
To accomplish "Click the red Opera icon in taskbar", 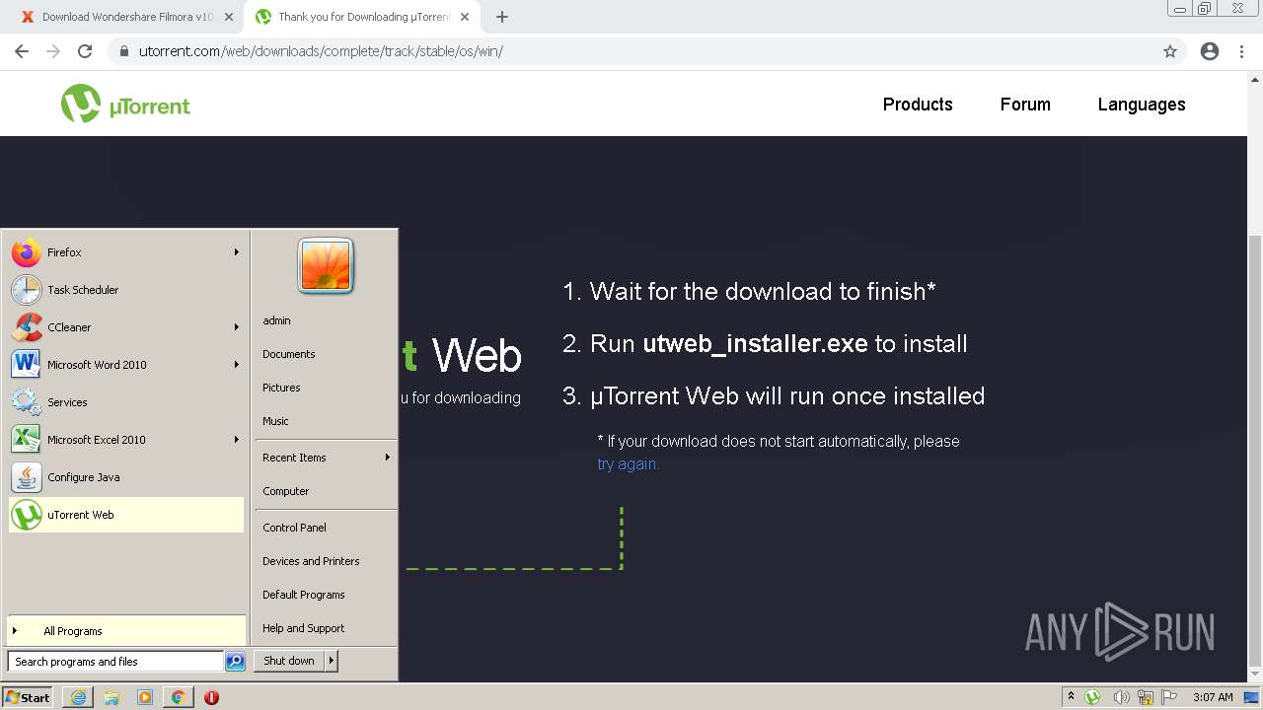I will [211, 697].
